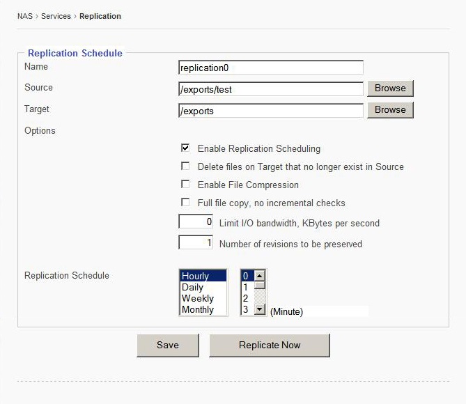The image size is (466, 404).
Task: Select Hourly in schedule list
Action: 202,277
